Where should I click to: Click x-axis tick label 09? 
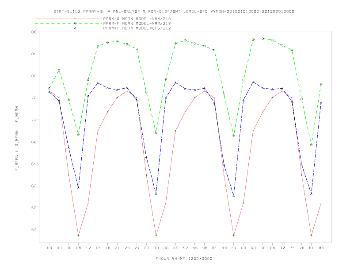(78, 248)
